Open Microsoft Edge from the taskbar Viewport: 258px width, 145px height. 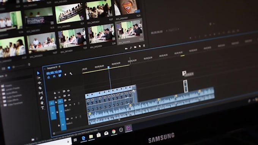pyautogui.click(x=83, y=138)
